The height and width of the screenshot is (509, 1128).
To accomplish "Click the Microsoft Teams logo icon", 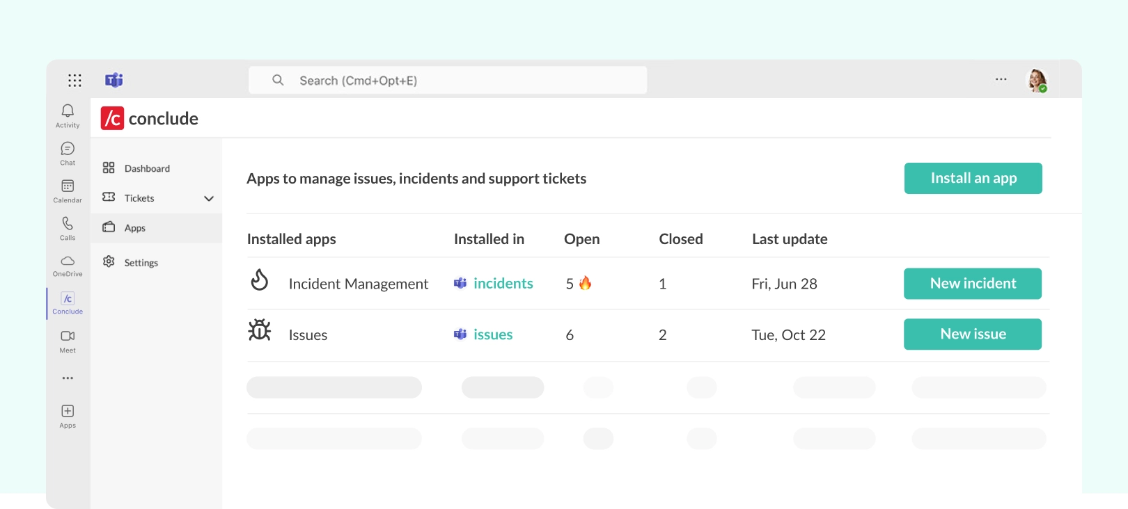I will pos(114,81).
